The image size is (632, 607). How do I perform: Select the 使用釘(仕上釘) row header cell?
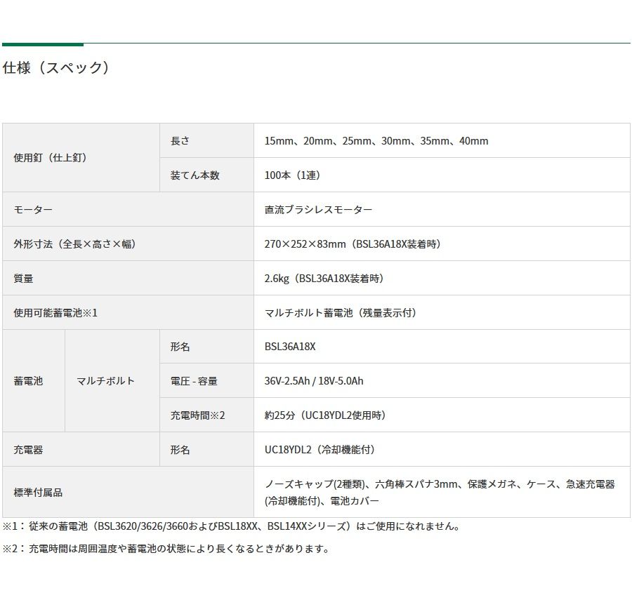pos(51,158)
